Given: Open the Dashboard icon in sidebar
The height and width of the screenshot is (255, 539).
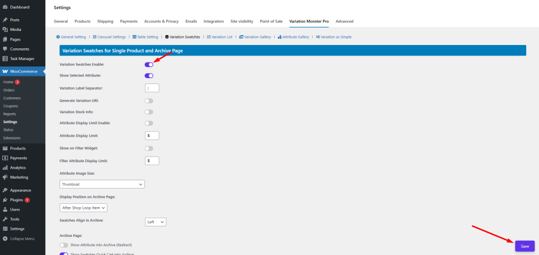Looking at the screenshot, I should pos(5,7).
